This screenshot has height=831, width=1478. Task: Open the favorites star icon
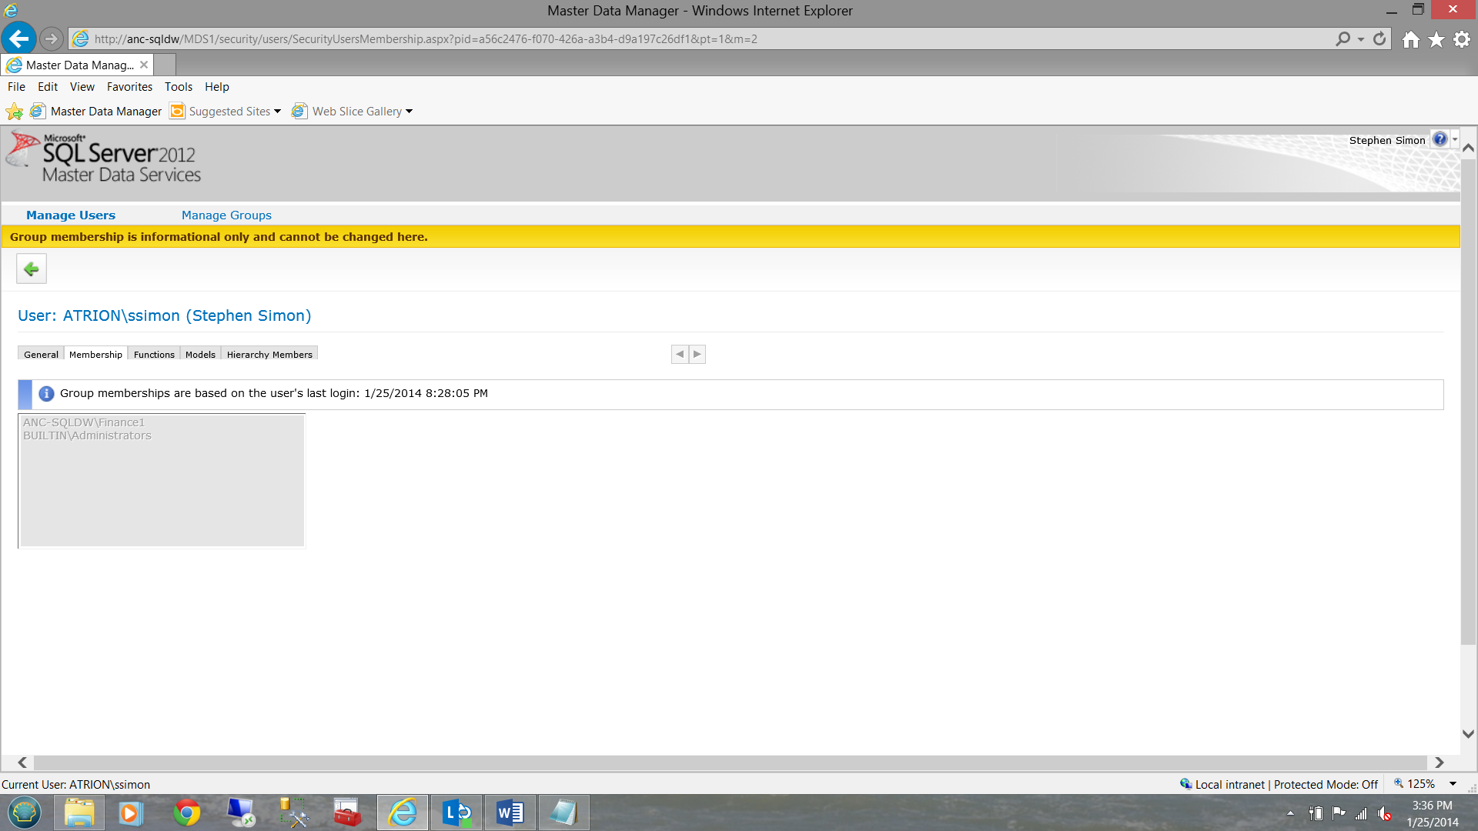1436,39
